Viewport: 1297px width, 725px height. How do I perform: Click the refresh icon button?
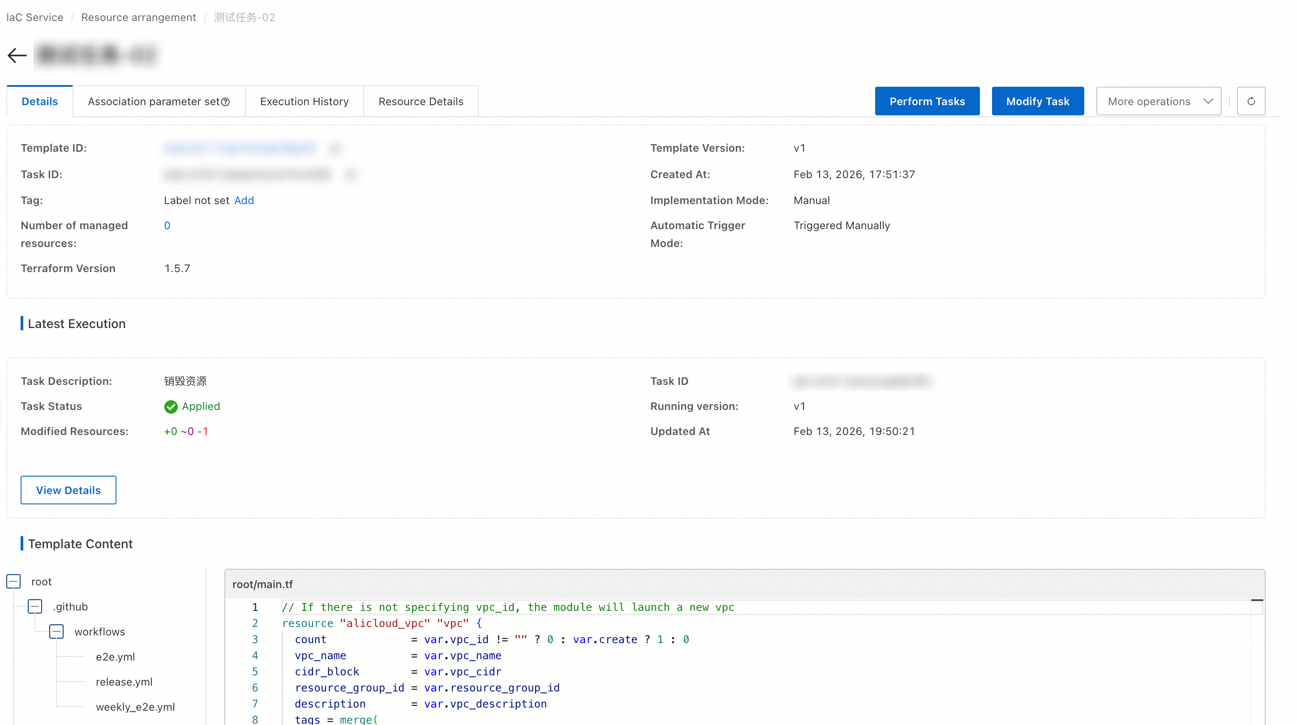pos(1251,101)
